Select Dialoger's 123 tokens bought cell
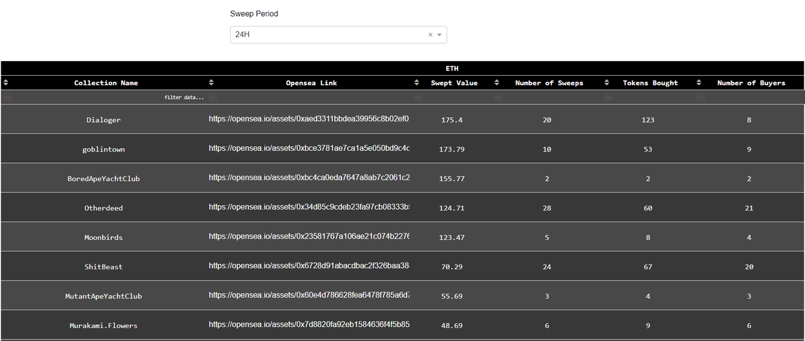This screenshot has width=805, height=341. [x=647, y=120]
